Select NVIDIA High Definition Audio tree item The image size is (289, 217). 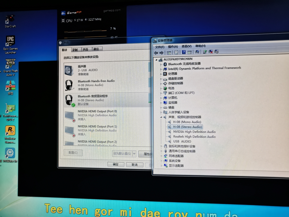(x=194, y=132)
